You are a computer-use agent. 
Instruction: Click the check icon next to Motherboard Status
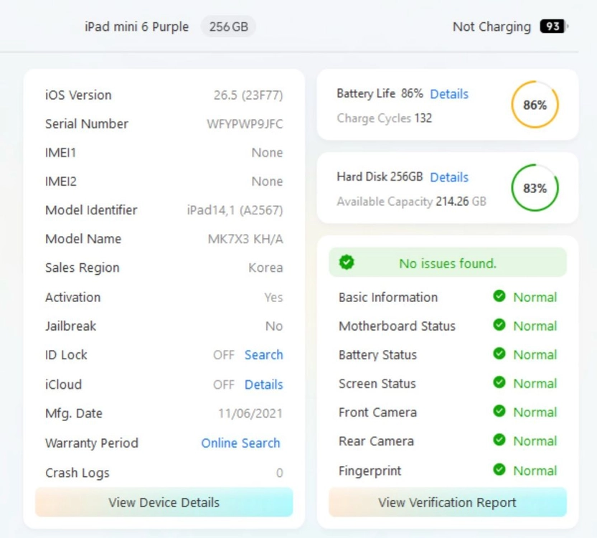click(x=499, y=325)
